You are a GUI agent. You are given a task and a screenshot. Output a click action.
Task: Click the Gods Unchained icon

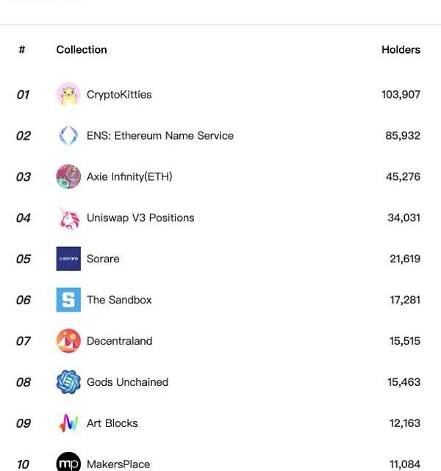pos(68,383)
